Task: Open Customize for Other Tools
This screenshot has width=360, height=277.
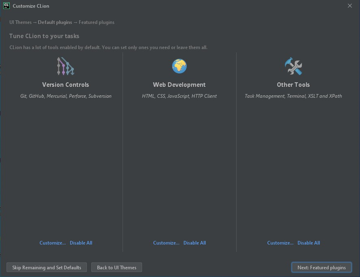Action: [280, 243]
